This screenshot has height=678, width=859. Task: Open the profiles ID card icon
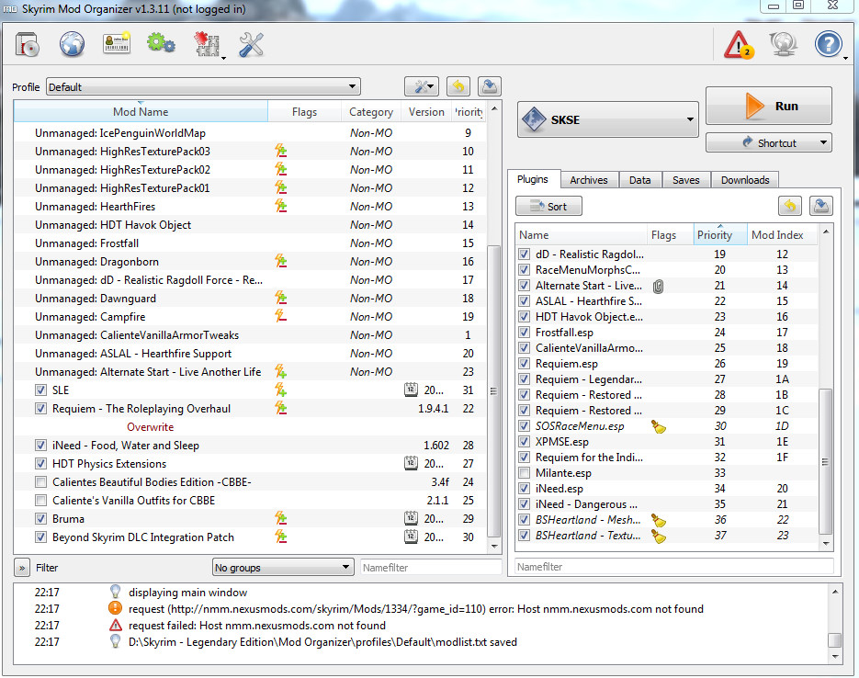116,44
